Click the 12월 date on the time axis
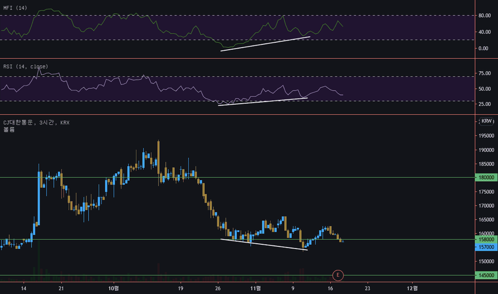Image resolution: width=498 pixels, height=294 pixels. coord(413,288)
